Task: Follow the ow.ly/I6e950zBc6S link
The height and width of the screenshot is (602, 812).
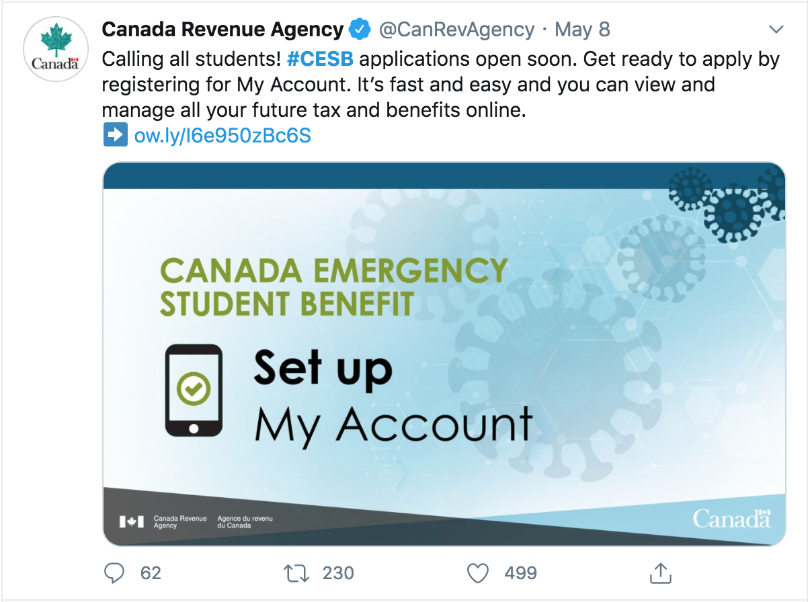Action: [222, 136]
